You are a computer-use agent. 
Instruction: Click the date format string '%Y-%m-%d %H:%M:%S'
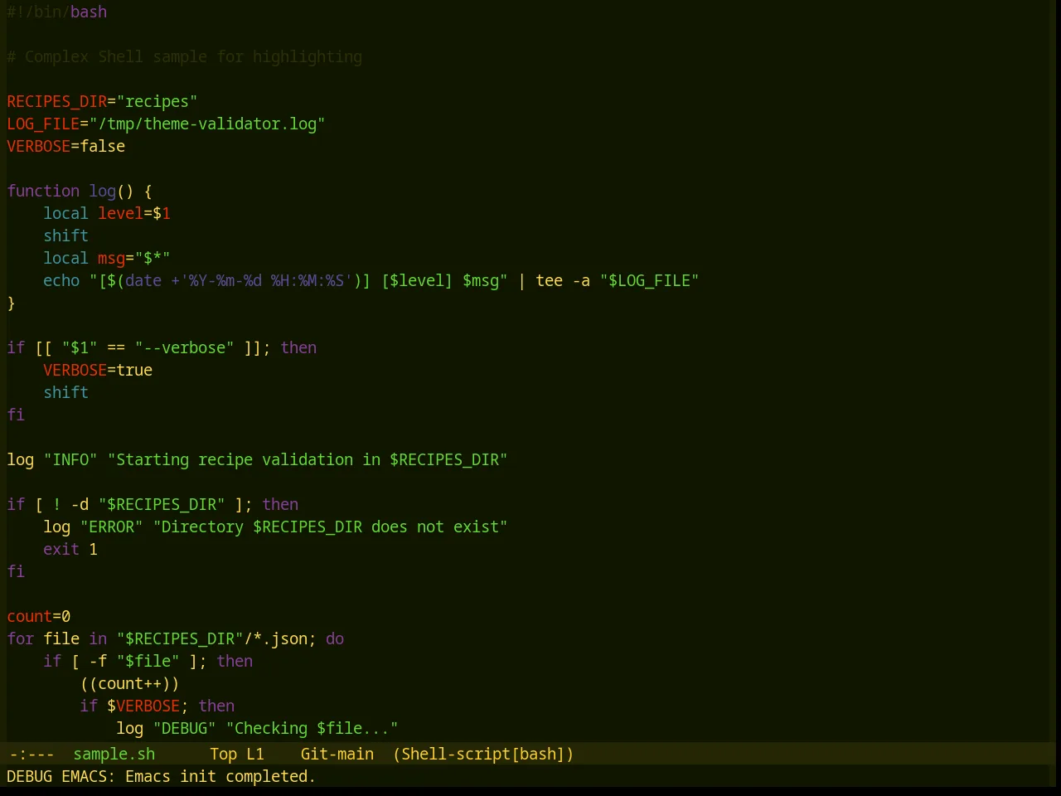click(x=266, y=280)
